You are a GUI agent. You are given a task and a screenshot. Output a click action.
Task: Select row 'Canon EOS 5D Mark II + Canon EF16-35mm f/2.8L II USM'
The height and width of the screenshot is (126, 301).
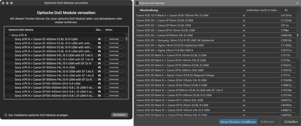[216, 55]
